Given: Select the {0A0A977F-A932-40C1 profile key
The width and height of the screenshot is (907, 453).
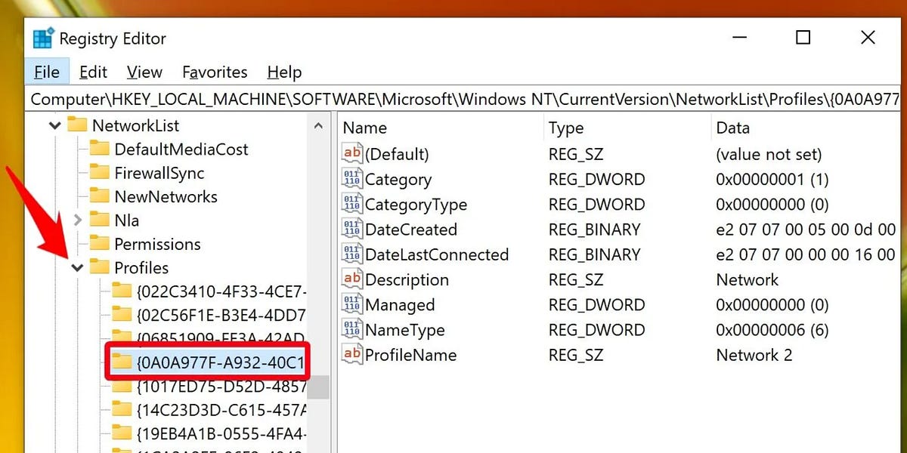Looking at the screenshot, I should (x=221, y=362).
